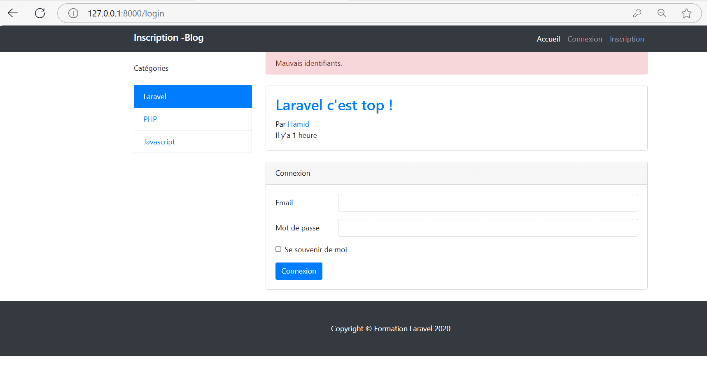The height and width of the screenshot is (367, 707).
Task: Focus the Email input field
Action: 488,203
